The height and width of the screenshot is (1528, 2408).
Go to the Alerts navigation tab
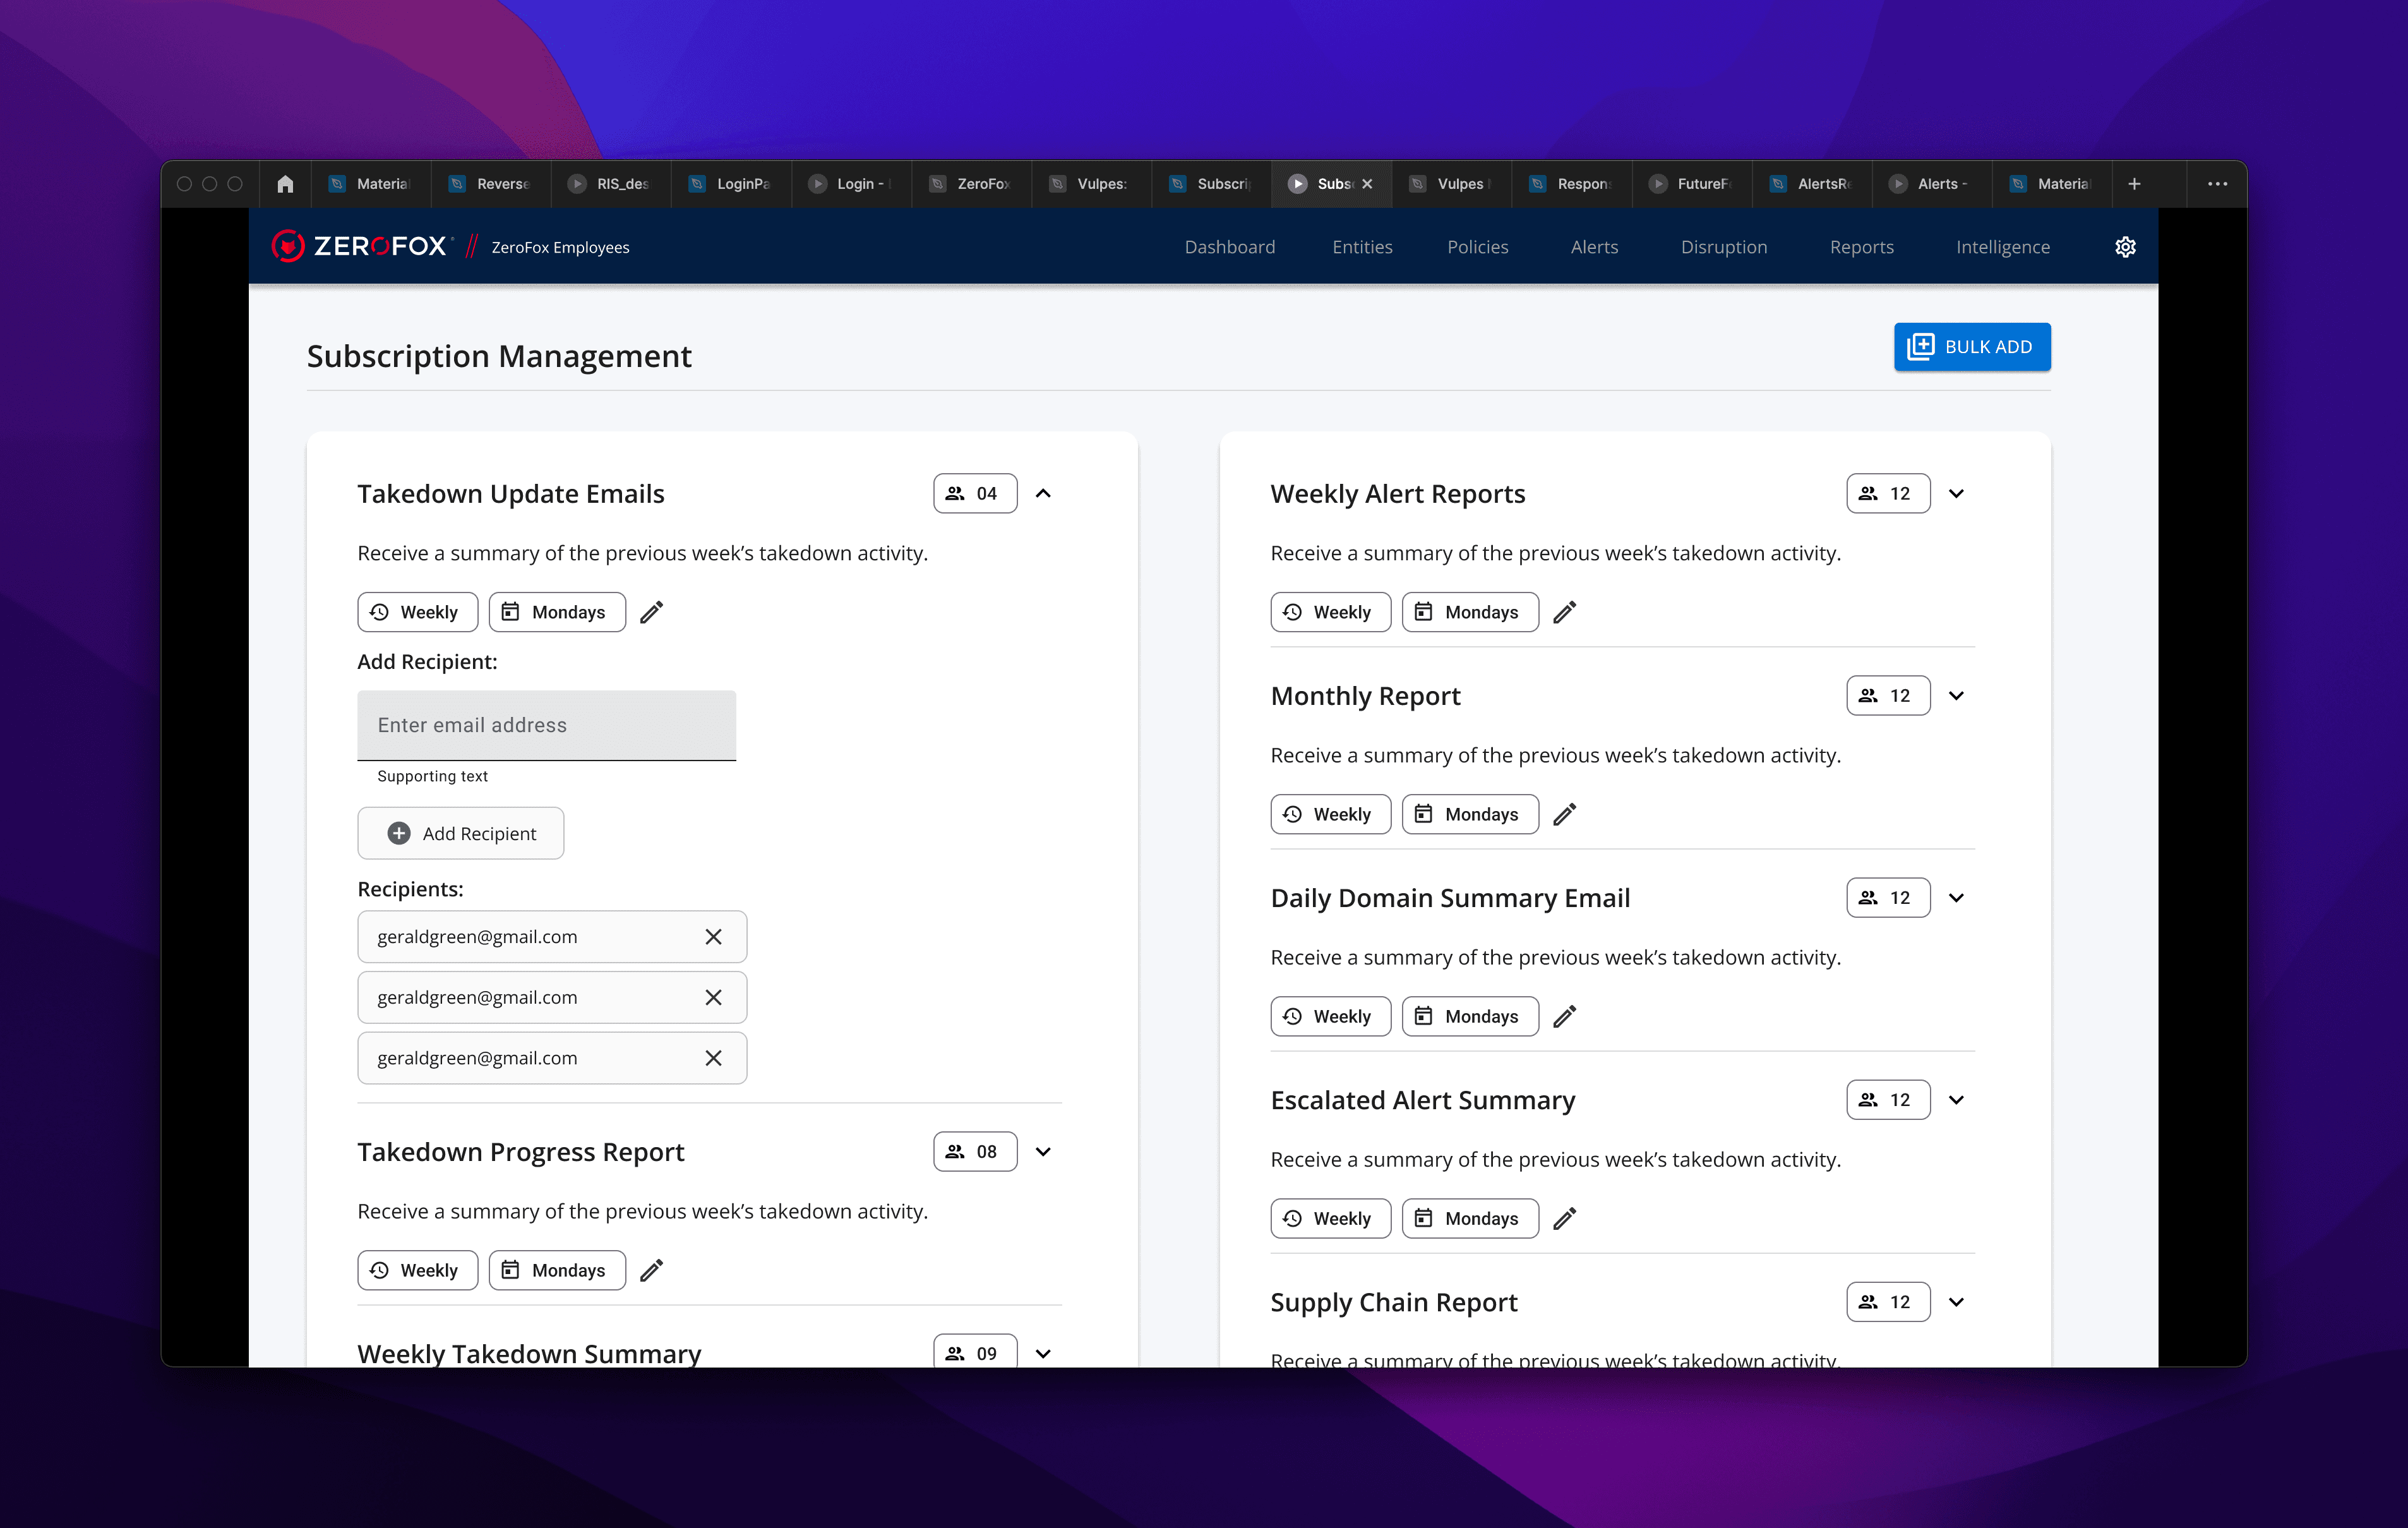[1594, 247]
